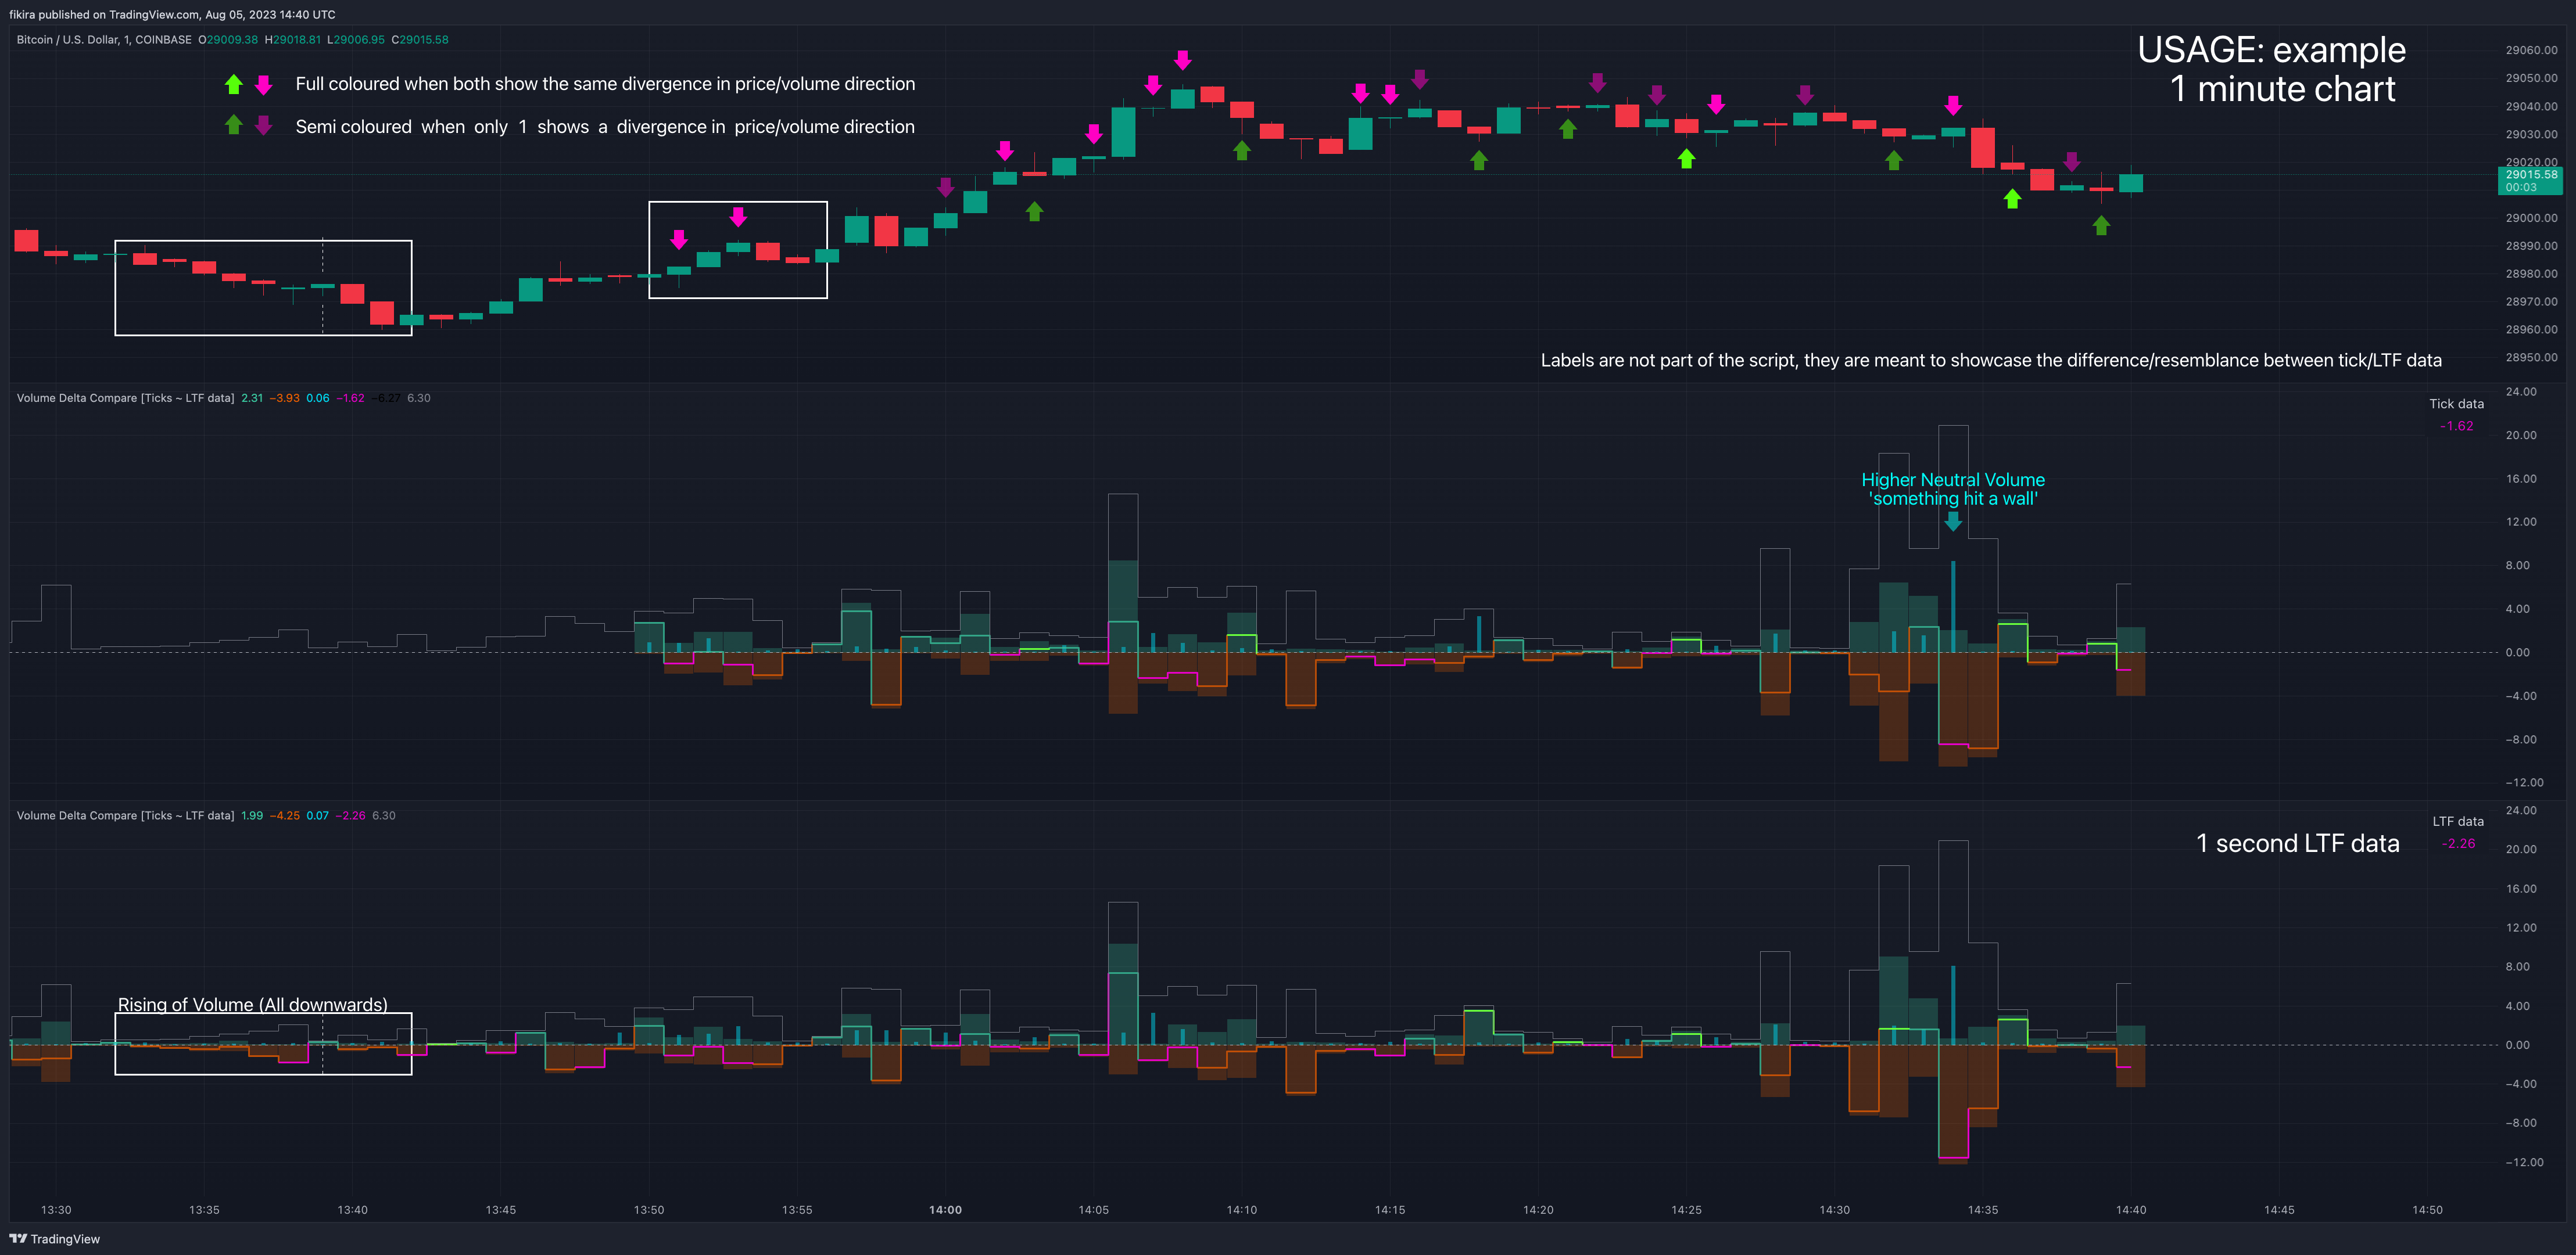Click the 24.00 axis label in Tick data pane

coord(2521,391)
